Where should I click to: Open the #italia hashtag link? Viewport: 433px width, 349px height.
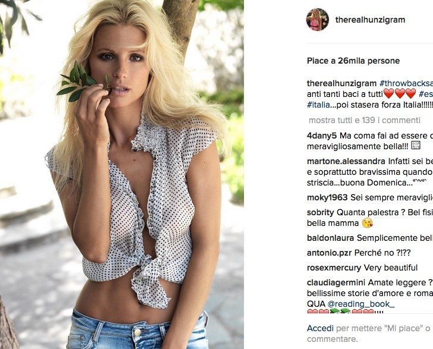(318, 105)
